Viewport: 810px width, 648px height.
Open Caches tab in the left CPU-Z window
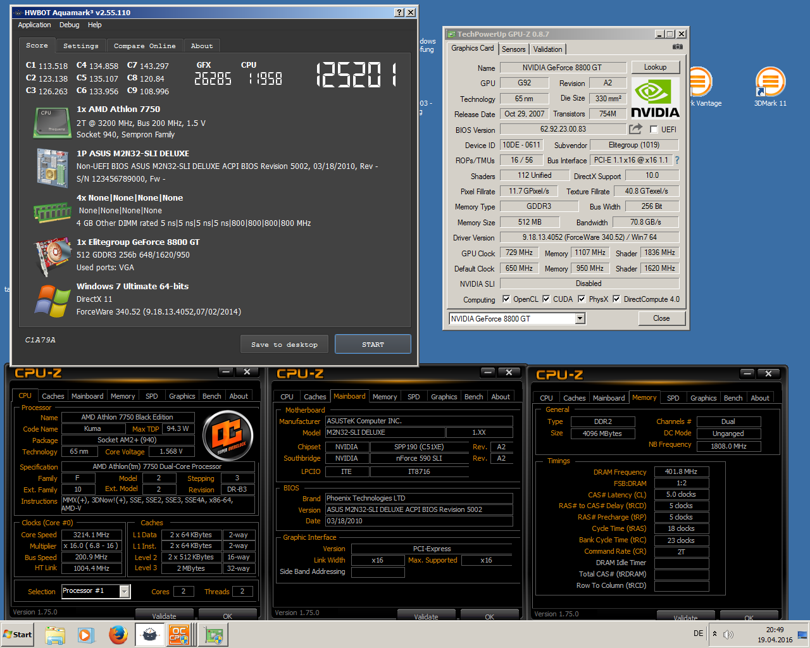(x=53, y=396)
